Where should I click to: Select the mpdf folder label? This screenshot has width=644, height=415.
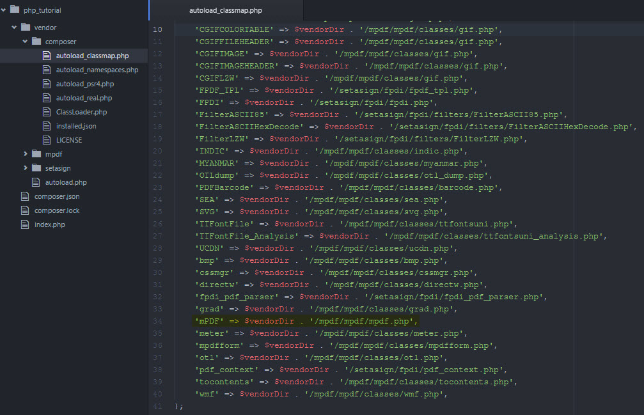(53, 154)
